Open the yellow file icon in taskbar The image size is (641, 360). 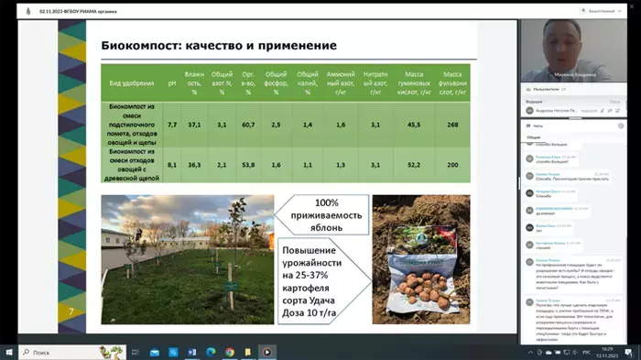[248, 353]
